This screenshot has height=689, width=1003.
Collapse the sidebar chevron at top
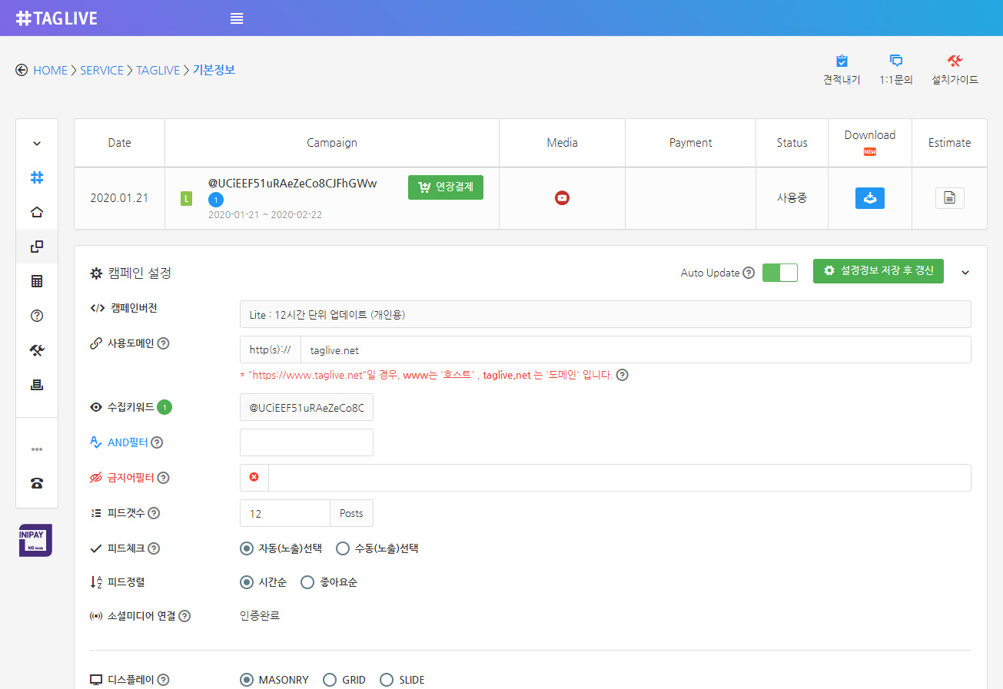37,144
